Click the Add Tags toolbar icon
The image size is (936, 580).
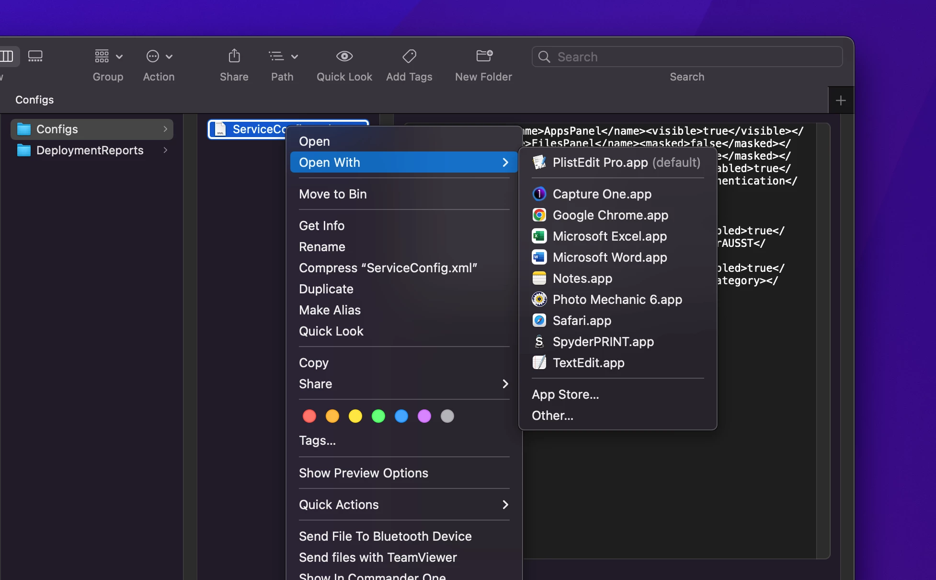coord(409,57)
